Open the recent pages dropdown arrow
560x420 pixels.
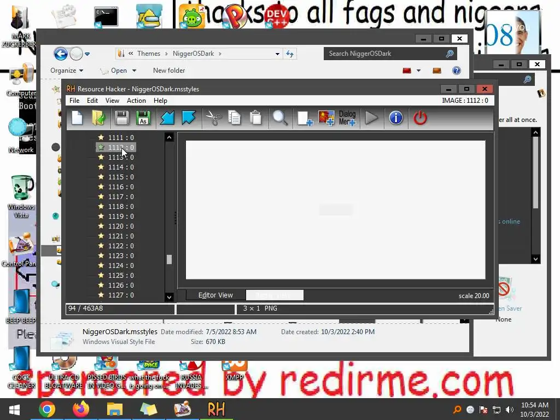pos(87,54)
